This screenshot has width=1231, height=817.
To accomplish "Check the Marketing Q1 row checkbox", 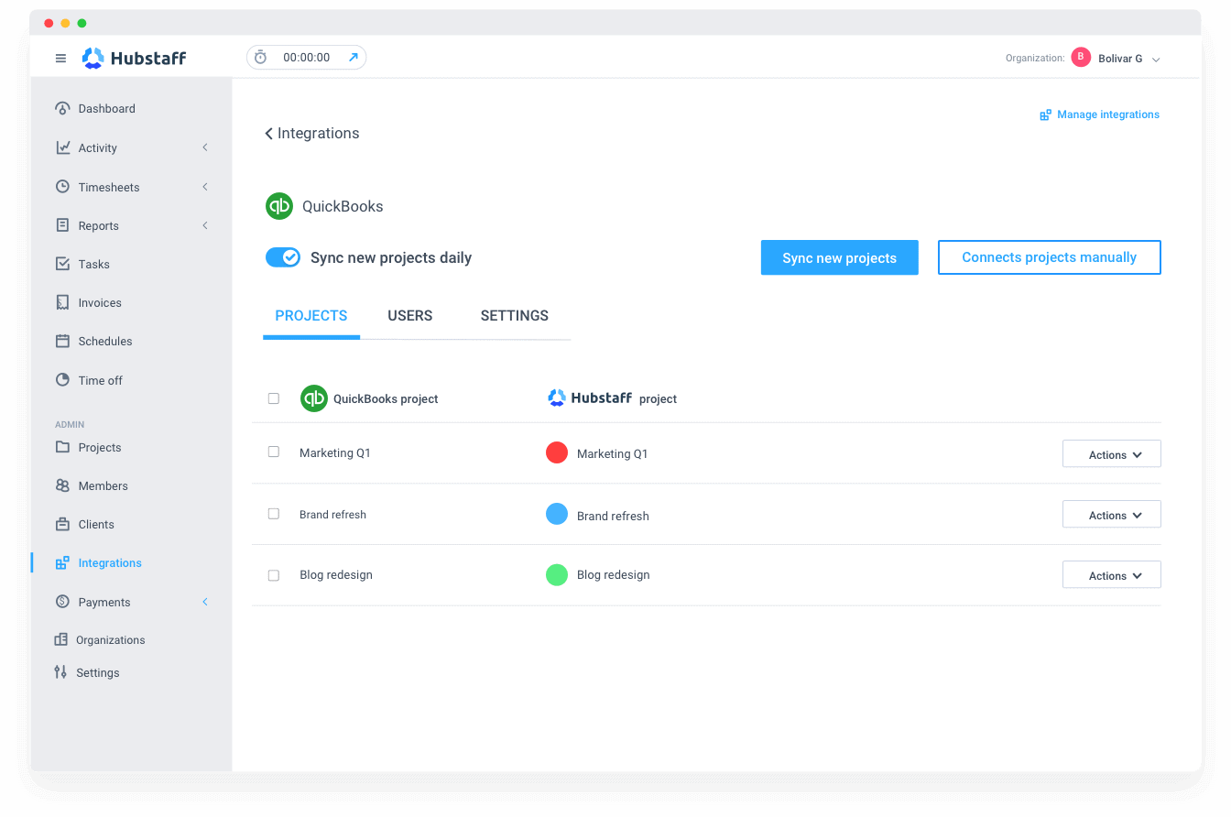I will click(274, 452).
